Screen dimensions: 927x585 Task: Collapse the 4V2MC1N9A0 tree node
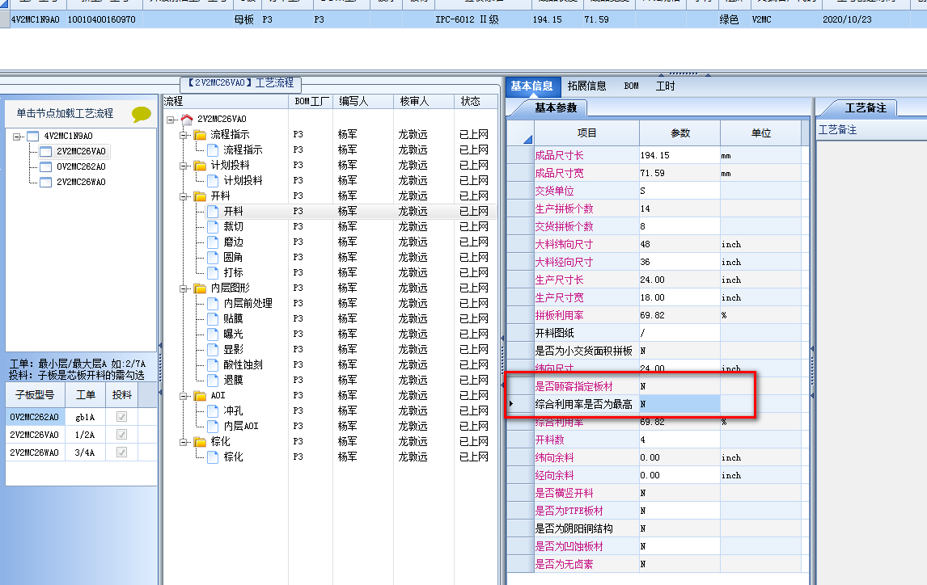click(x=16, y=137)
